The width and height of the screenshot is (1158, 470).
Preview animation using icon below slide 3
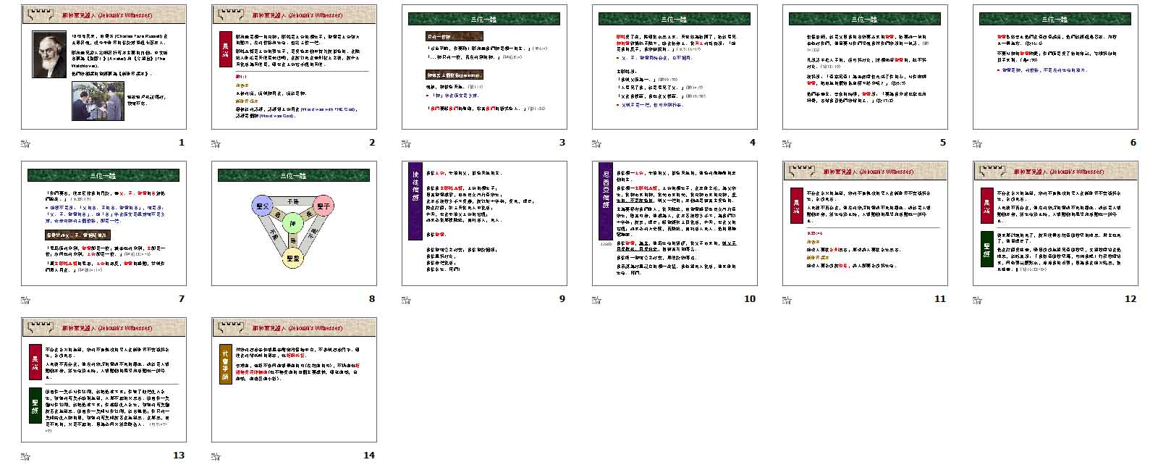(x=406, y=143)
